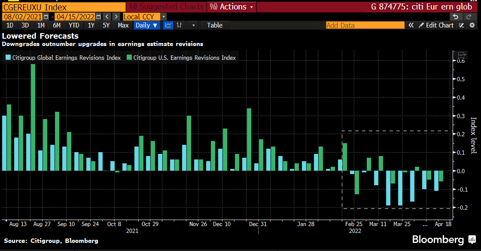The height and width of the screenshot is (251, 481).
Task: Click the 'Feb 25' x-axis label
Action: 354,224
